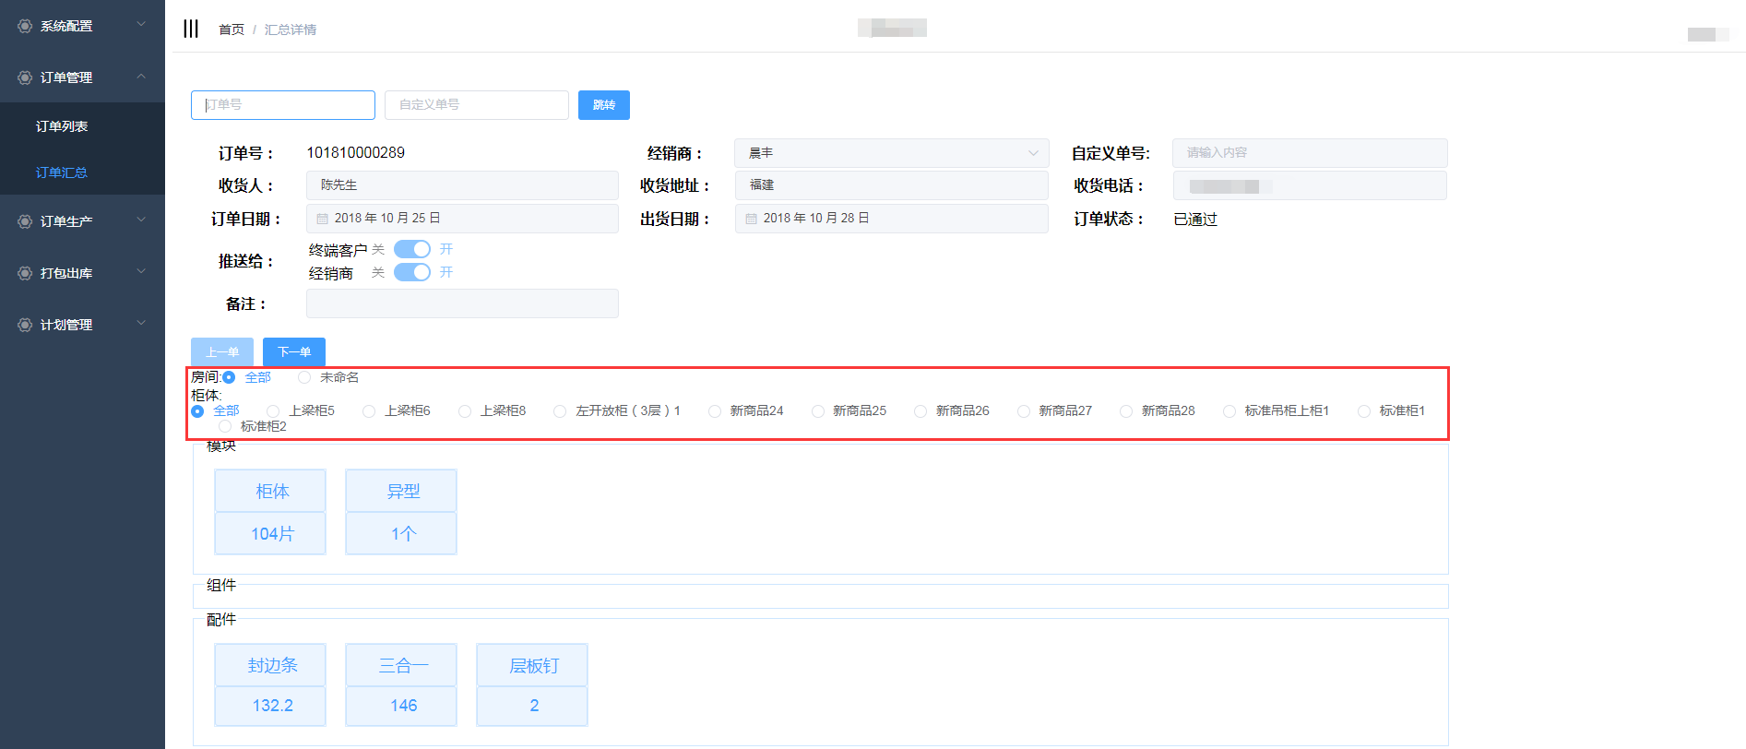Click the 系统配置 gear icon
This screenshot has width=1746, height=749.
click(x=25, y=26)
